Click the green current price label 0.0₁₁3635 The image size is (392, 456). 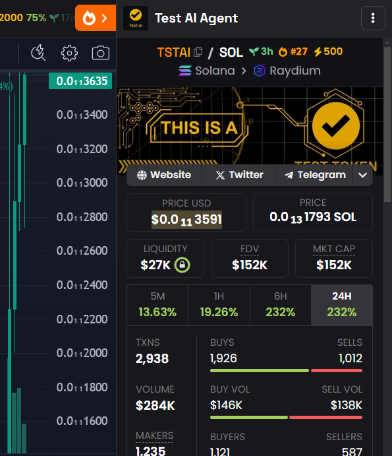pyautogui.click(x=80, y=81)
